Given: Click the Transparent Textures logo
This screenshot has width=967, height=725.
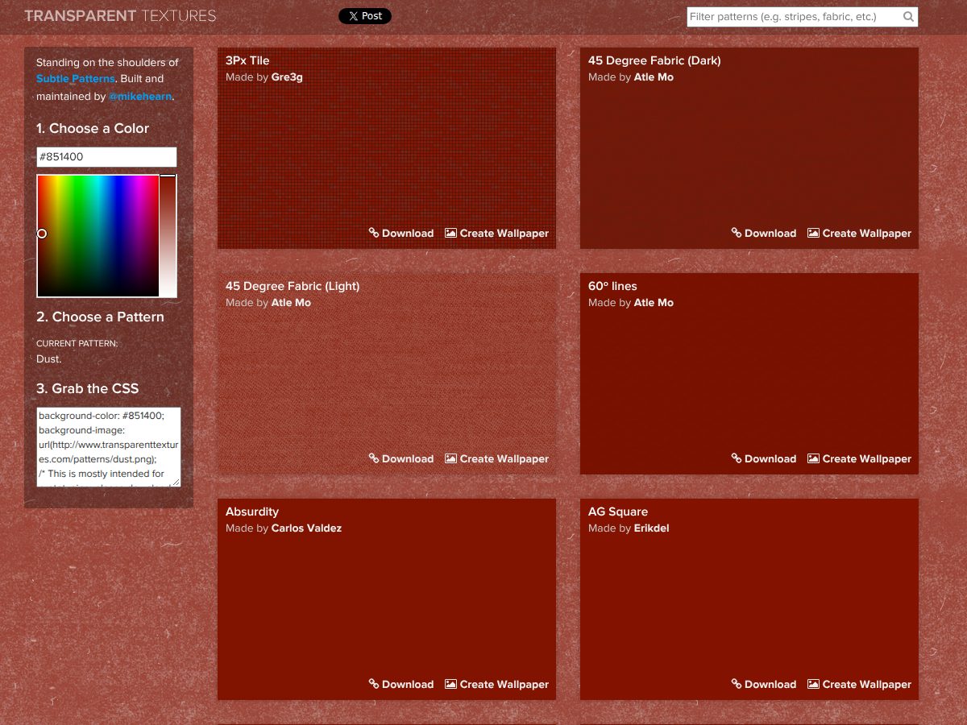Looking at the screenshot, I should (120, 16).
